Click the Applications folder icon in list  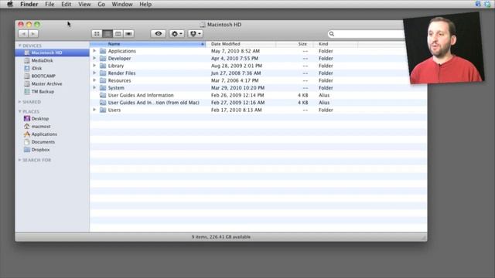(103, 51)
